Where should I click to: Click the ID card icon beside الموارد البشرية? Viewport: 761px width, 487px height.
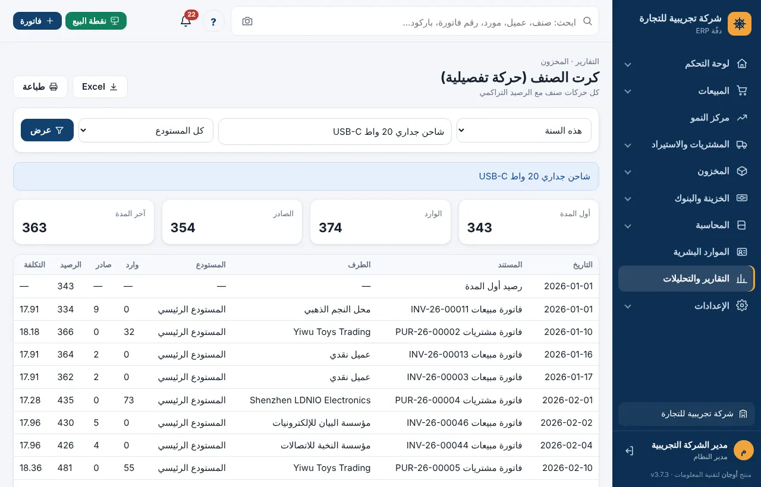point(741,252)
